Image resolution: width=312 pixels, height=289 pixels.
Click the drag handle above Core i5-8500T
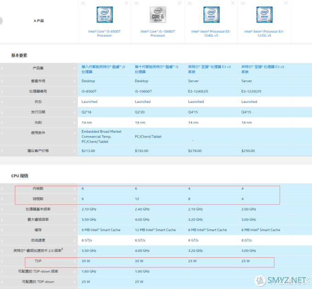tap(83, 3)
